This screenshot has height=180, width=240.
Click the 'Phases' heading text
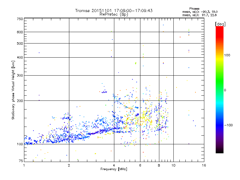[194, 9]
